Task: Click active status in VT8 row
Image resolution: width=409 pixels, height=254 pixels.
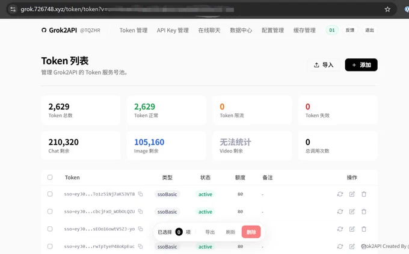Action: (205, 194)
